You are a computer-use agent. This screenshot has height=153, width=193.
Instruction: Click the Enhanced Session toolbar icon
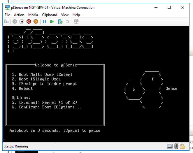tap(76, 22)
